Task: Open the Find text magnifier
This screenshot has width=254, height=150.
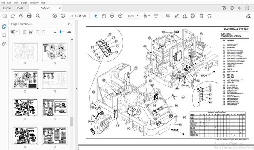Action: point(38,16)
